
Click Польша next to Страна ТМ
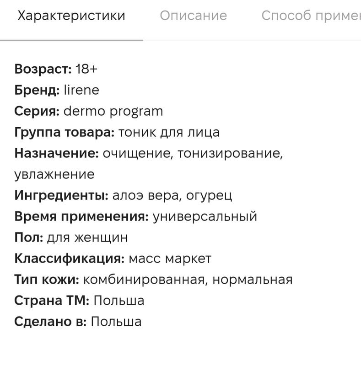119,301
